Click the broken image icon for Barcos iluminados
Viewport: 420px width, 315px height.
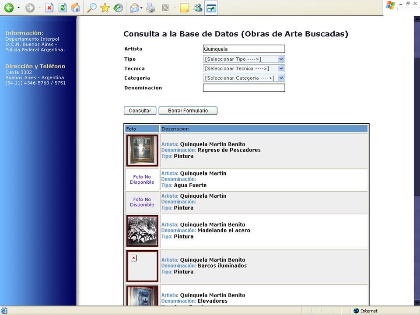pyautogui.click(x=134, y=258)
